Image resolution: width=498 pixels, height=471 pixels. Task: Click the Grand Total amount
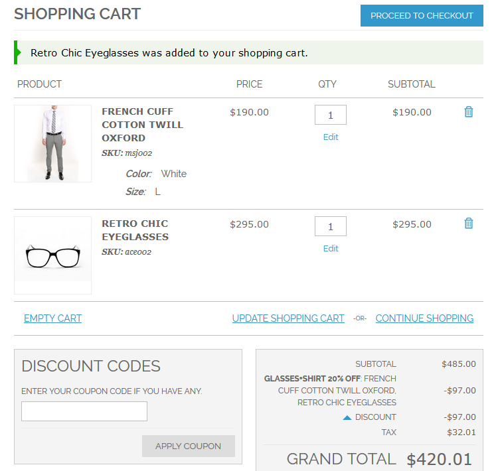[x=439, y=459]
